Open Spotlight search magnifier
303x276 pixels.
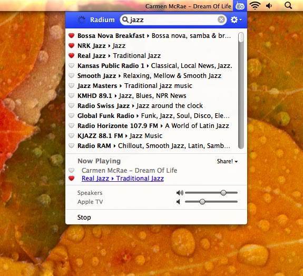point(288,6)
